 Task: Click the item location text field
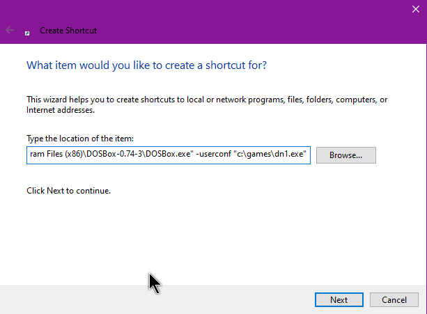tap(169, 155)
